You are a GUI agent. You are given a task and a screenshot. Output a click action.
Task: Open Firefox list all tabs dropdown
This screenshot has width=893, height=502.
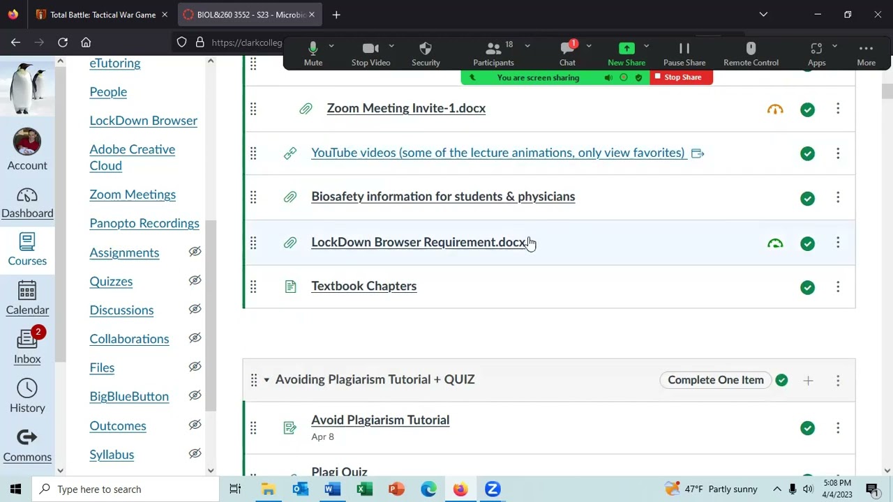click(763, 15)
